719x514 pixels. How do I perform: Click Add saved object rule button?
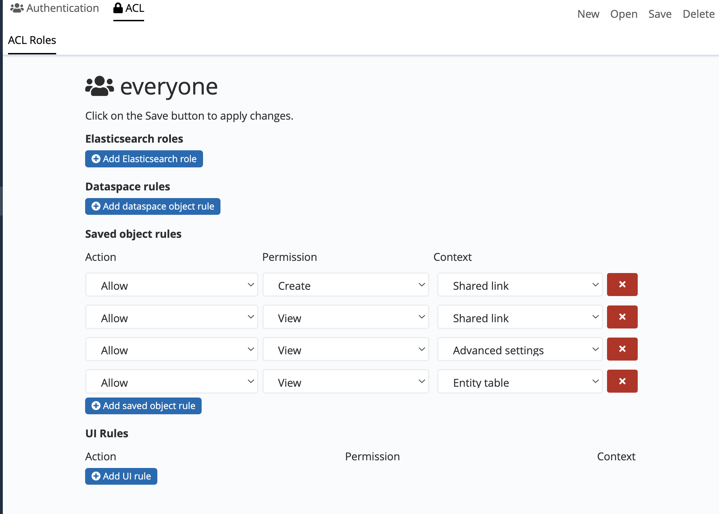click(x=143, y=406)
